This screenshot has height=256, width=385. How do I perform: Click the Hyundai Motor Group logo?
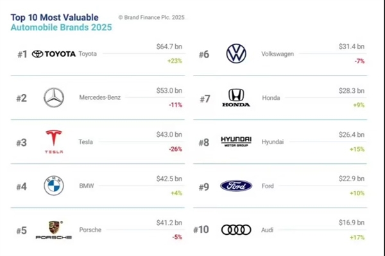tap(236, 141)
